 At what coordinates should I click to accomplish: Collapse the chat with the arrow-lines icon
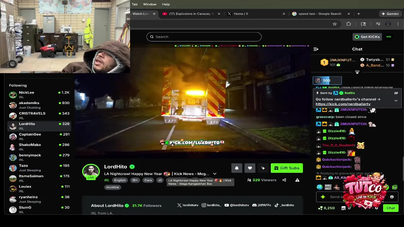click(x=316, y=49)
